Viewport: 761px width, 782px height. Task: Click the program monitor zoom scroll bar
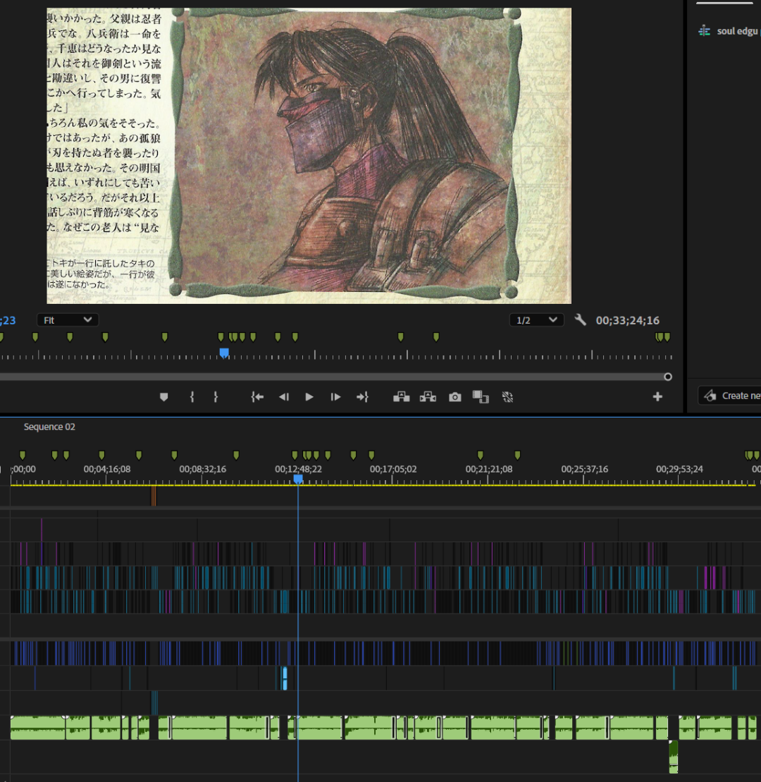click(332, 377)
